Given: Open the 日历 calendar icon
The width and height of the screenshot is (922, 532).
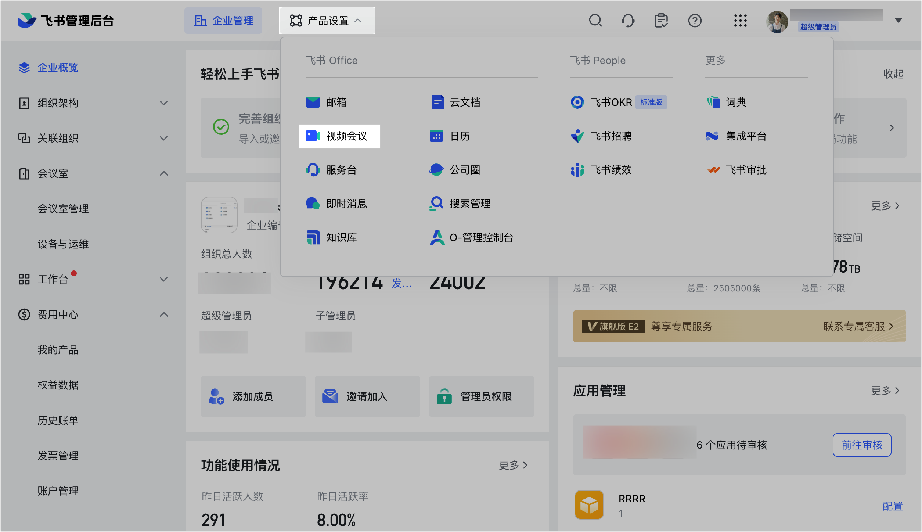Looking at the screenshot, I should tap(436, 136).
